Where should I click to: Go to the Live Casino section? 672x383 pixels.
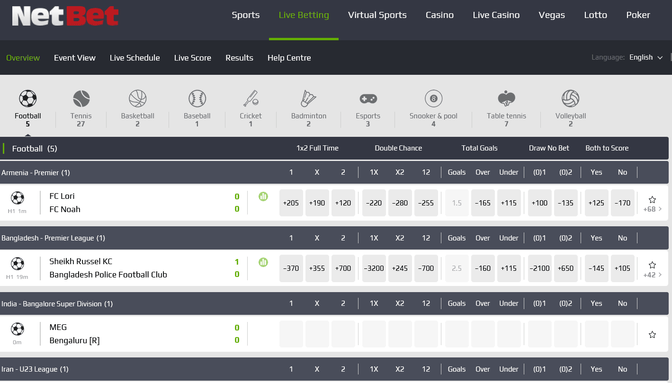(x=496, y=15)
